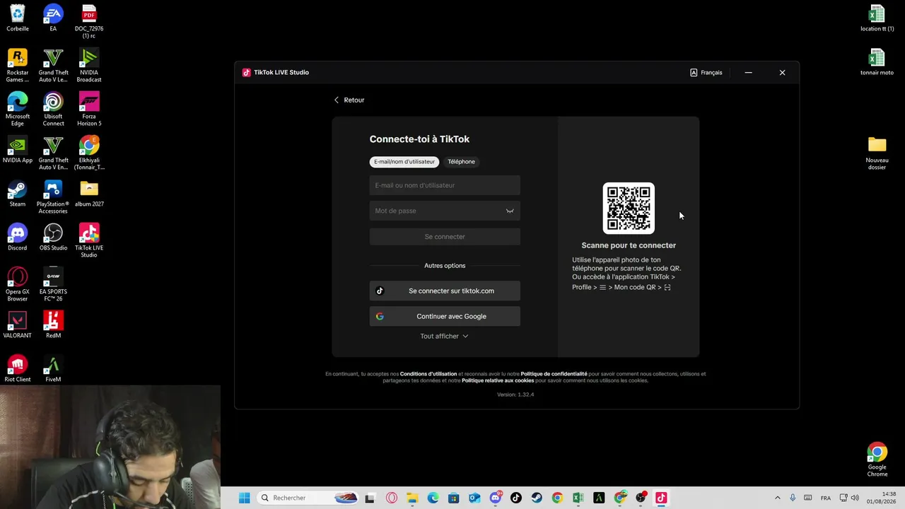Select the Steam desktop shortcut
Viewport: 905px width, 509px height.
tap(18, 194)
